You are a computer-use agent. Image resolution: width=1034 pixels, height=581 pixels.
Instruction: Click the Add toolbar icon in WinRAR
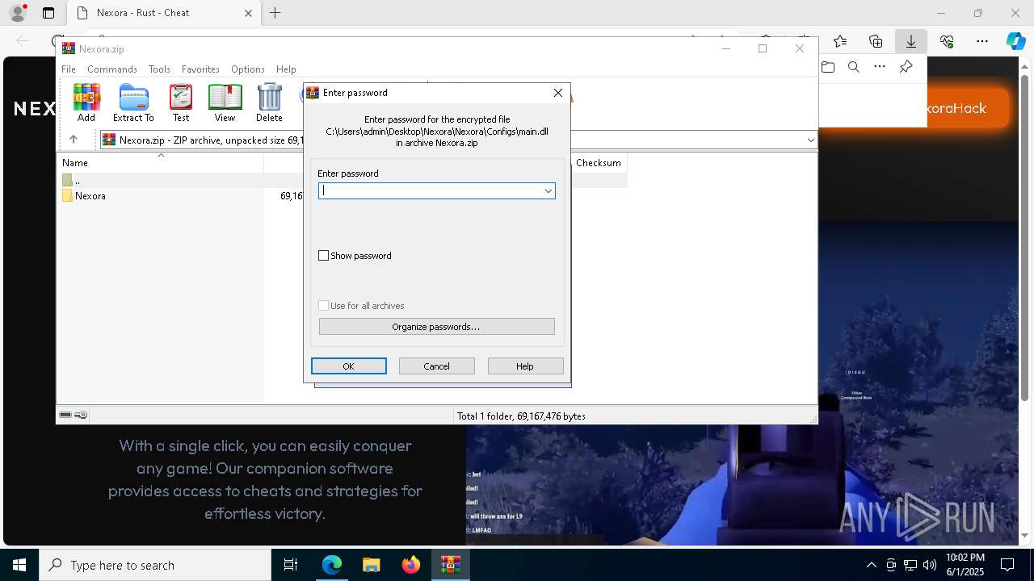point(86,102)
